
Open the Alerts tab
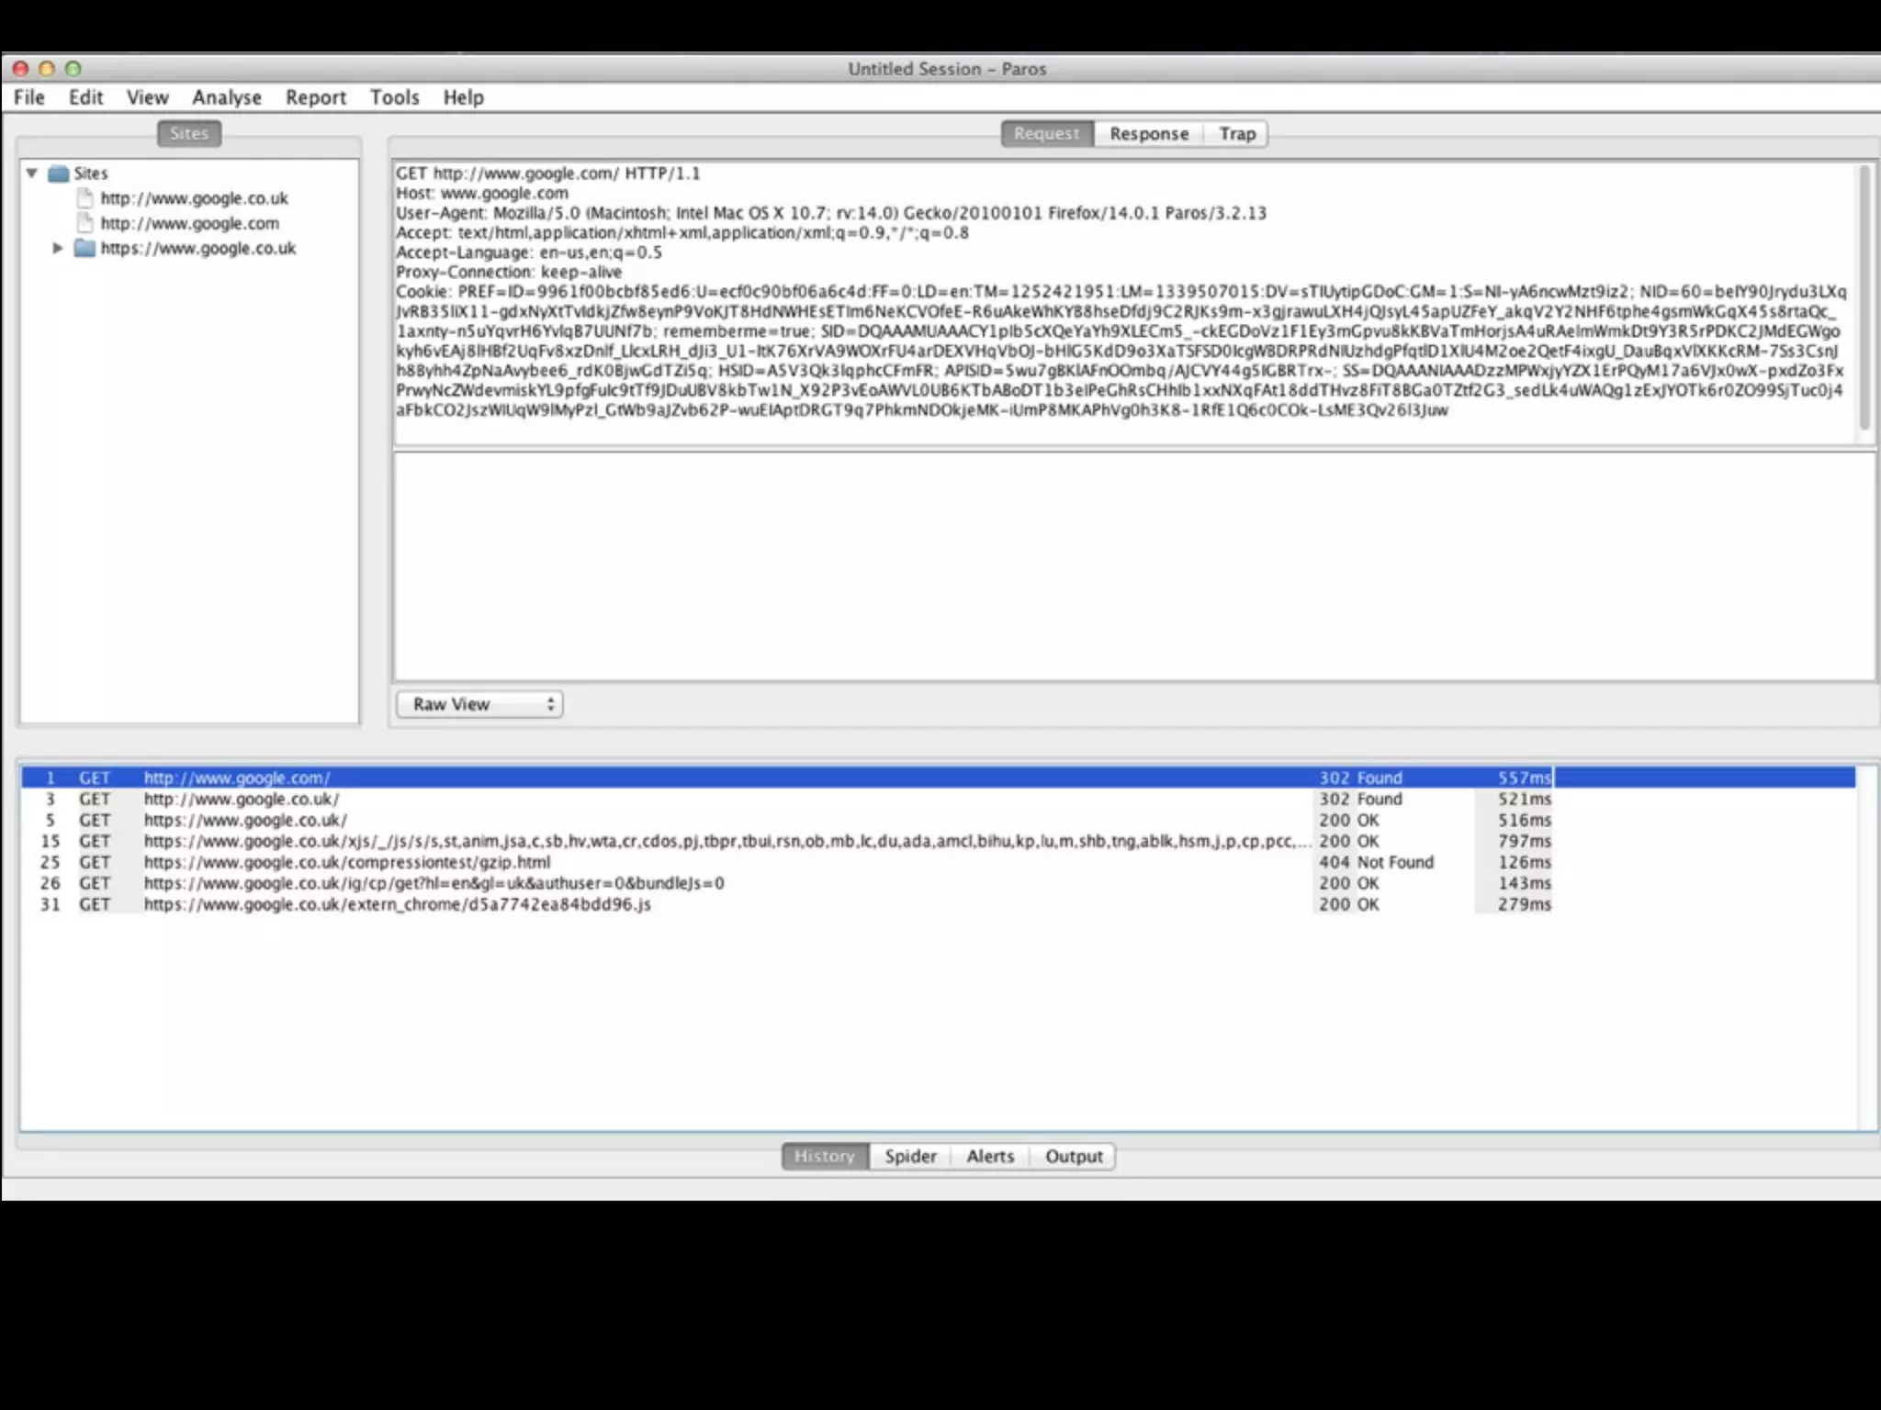pyautogui.click(x=989, y=1157)
